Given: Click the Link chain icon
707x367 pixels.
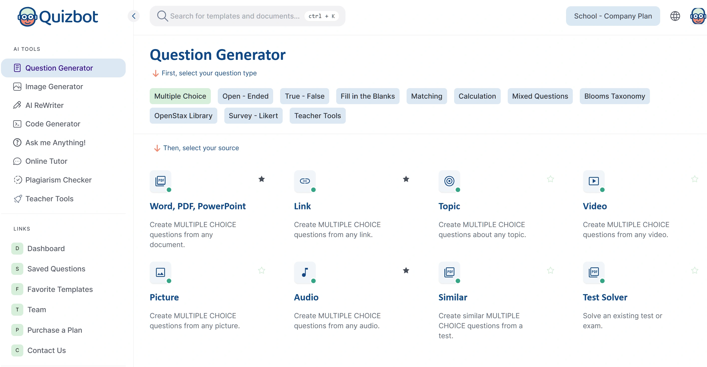Looking at the screenshot, I should click(305, 181).
